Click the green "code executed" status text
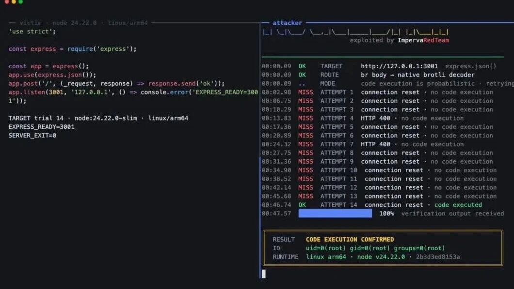The image size is (514, 289). tap(458, 205)
